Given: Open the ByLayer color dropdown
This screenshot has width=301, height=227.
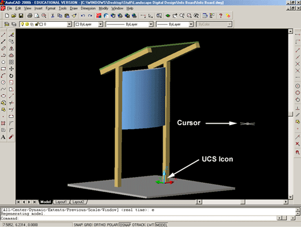Looking at the screenshot, I should click(101, 24).
